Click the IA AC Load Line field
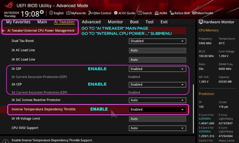The image size is (239, 143). pos(157,50)
